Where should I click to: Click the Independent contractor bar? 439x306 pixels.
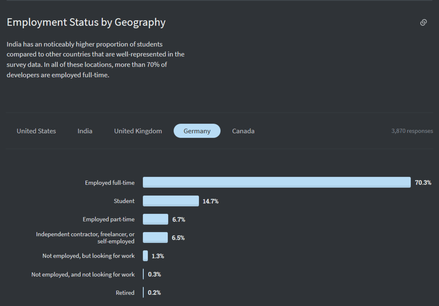pos(155,238)
